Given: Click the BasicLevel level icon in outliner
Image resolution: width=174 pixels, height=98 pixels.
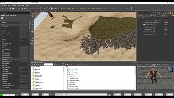Looking at the screenshot, I should tap(139, 18).
